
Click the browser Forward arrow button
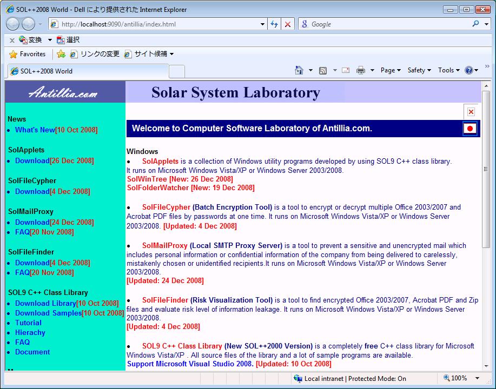click(x=29, y=24)
